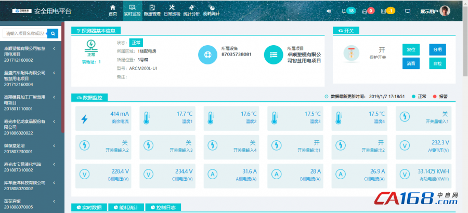The image size is (468, 213).
Task: Expand 御葆堂足浴 project arrow
Action: 54,145
